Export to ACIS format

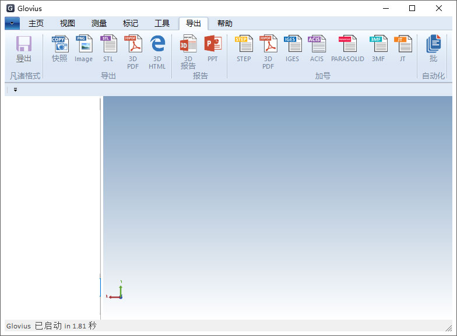[317, 49]
